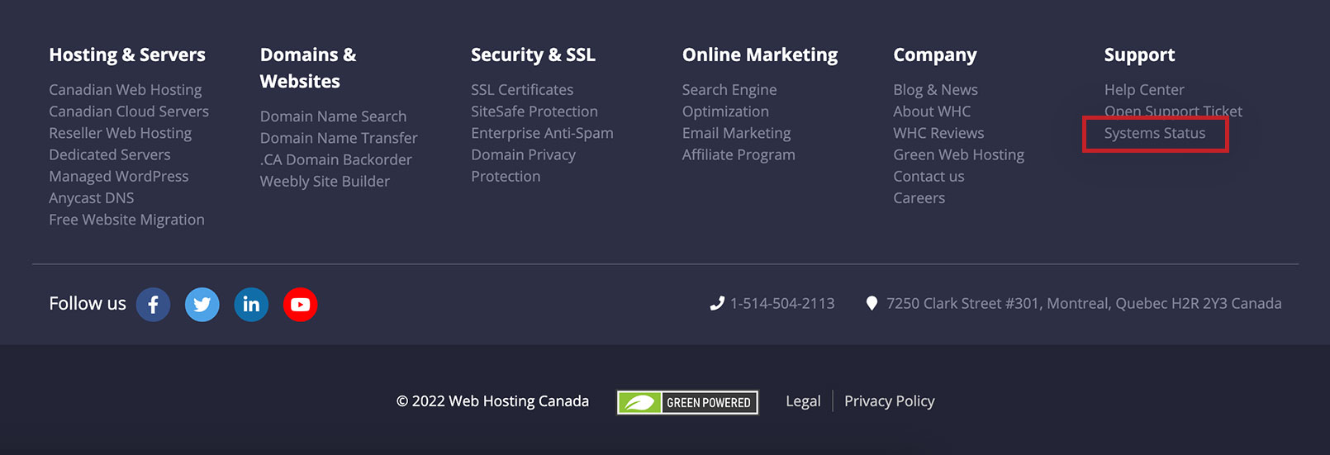
Task: Click Hosting & Servers heading
Action: click(127, 55)
